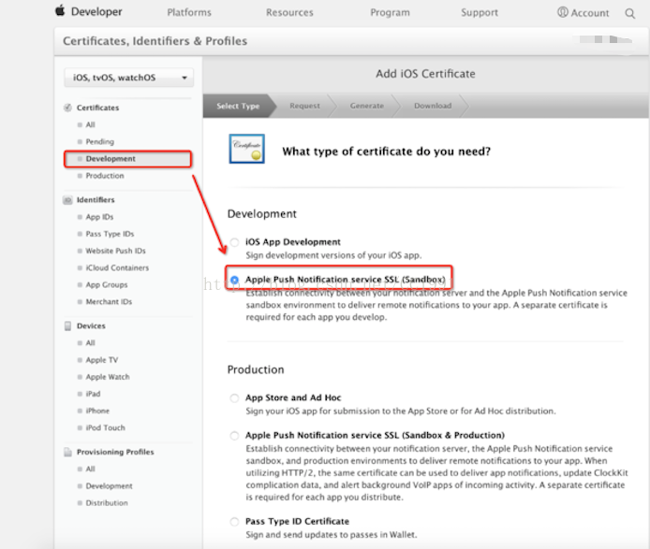Open the Program menu
The image size is (650, 549).
coord(390,12)
